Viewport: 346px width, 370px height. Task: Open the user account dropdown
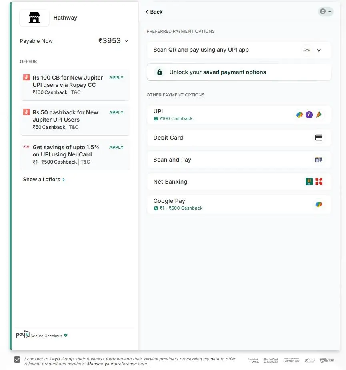325,12
